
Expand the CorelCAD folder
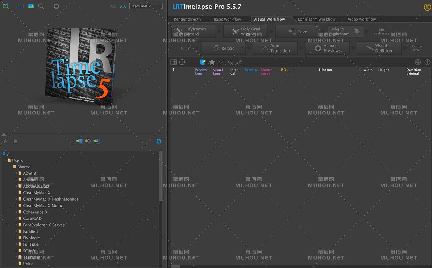(x=17, y=218)
